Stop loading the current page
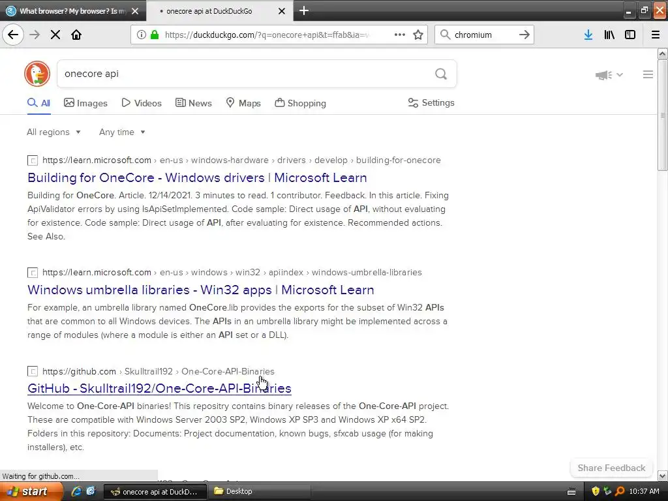Viewport: 668px width, 501px height. [55, 35]
